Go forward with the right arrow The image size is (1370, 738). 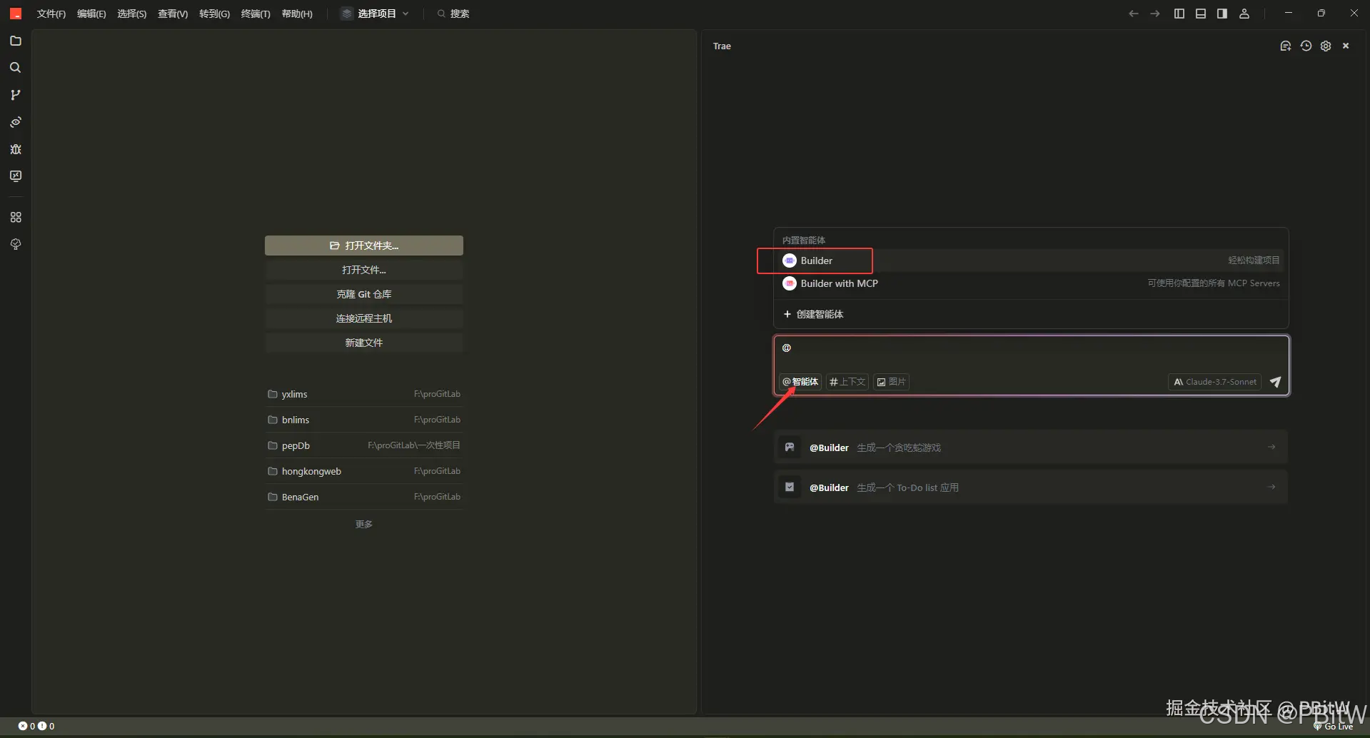point(1154,14)
